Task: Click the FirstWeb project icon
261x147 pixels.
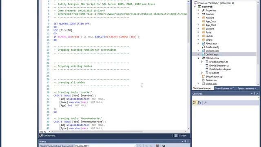Action: [x=199, y=7]
